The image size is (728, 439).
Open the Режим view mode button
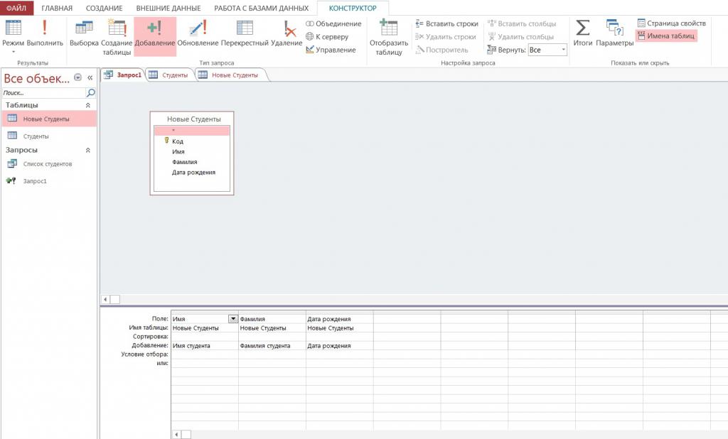[x=13, y=36]
